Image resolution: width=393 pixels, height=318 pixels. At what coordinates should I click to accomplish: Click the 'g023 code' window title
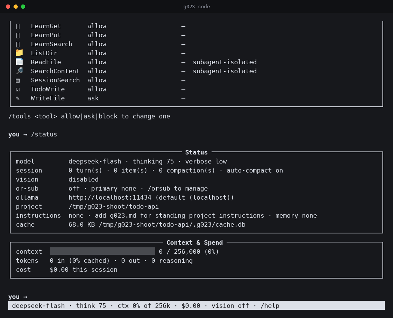(x=196, y=6)
